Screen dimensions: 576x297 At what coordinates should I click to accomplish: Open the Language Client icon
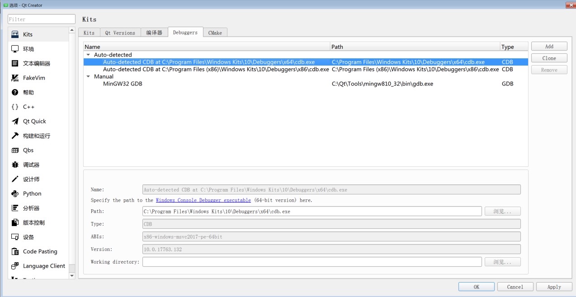15,266
